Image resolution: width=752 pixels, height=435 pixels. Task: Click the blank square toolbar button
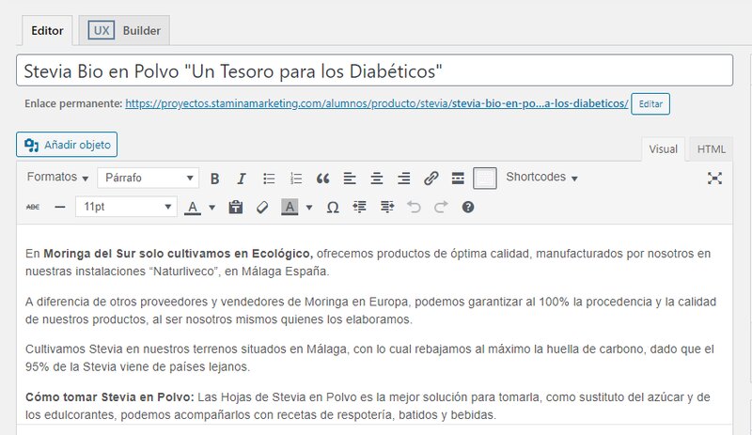pyautogui.click(x=484, y=179)
